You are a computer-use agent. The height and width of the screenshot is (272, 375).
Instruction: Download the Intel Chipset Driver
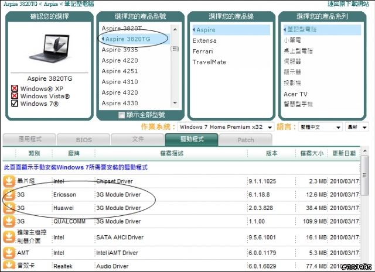click(x=9, y=181)
